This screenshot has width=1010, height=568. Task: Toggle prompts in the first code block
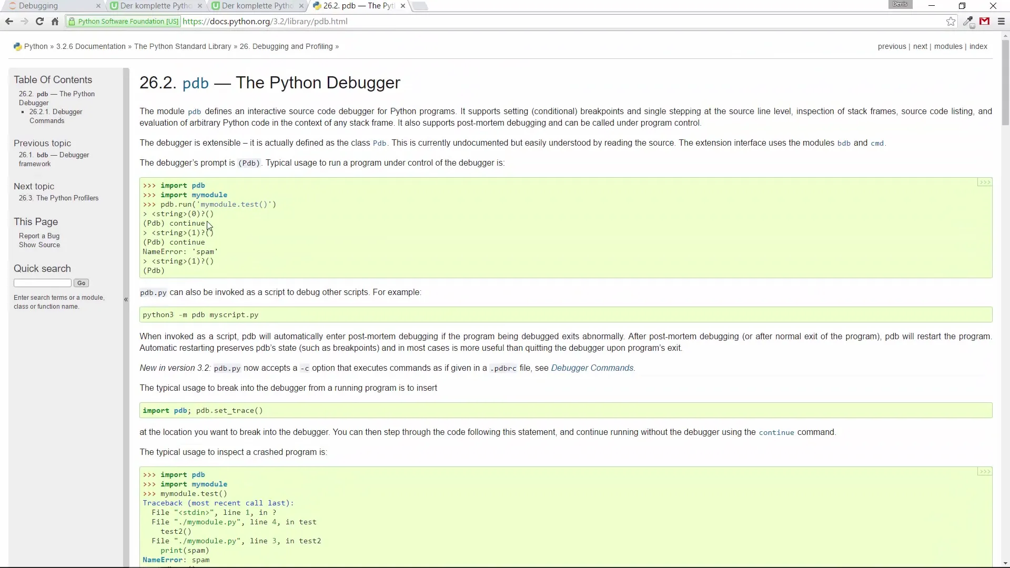click(984, 182)
